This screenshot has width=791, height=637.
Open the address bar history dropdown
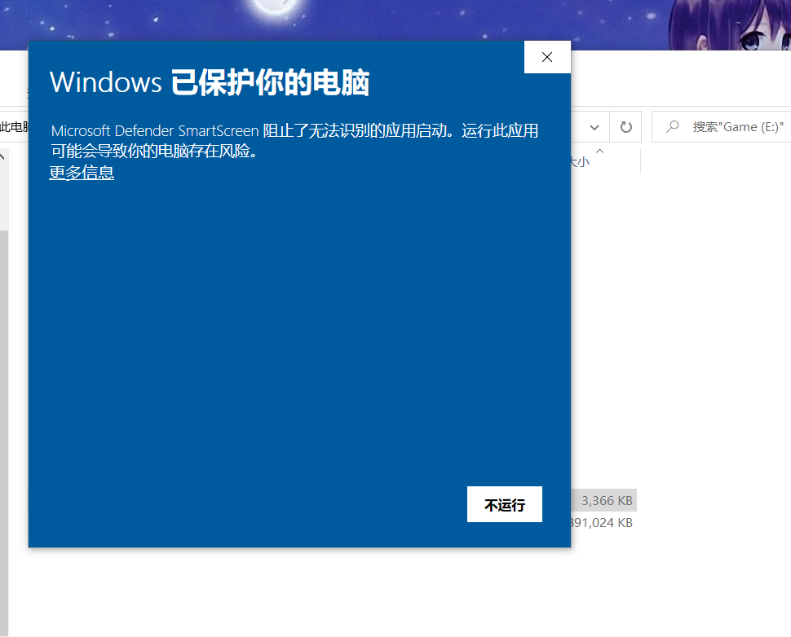coord(594,127)
